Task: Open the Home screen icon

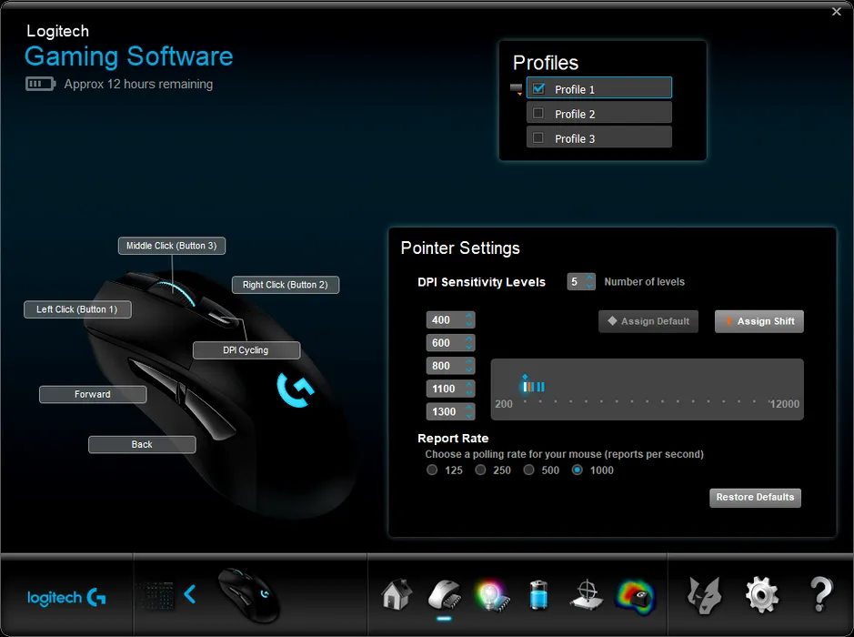Action: (x=396, y=594)
